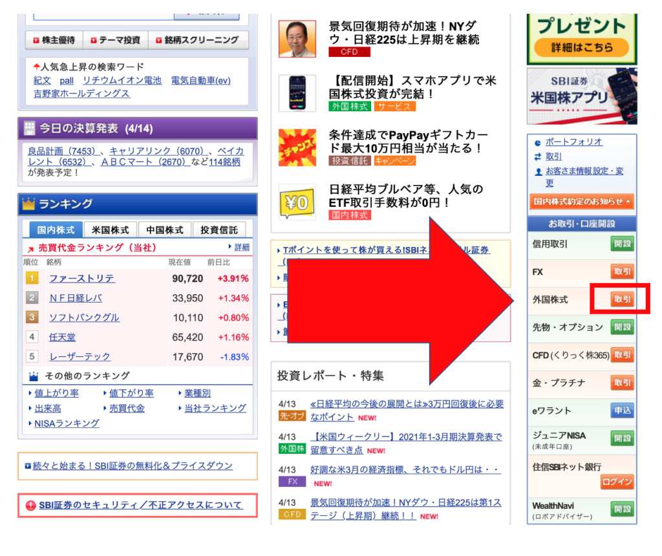Image resolution: width=662 pixels, height=556 pixels.
Task: Open the テーマ投資 button
Action: 115,40
